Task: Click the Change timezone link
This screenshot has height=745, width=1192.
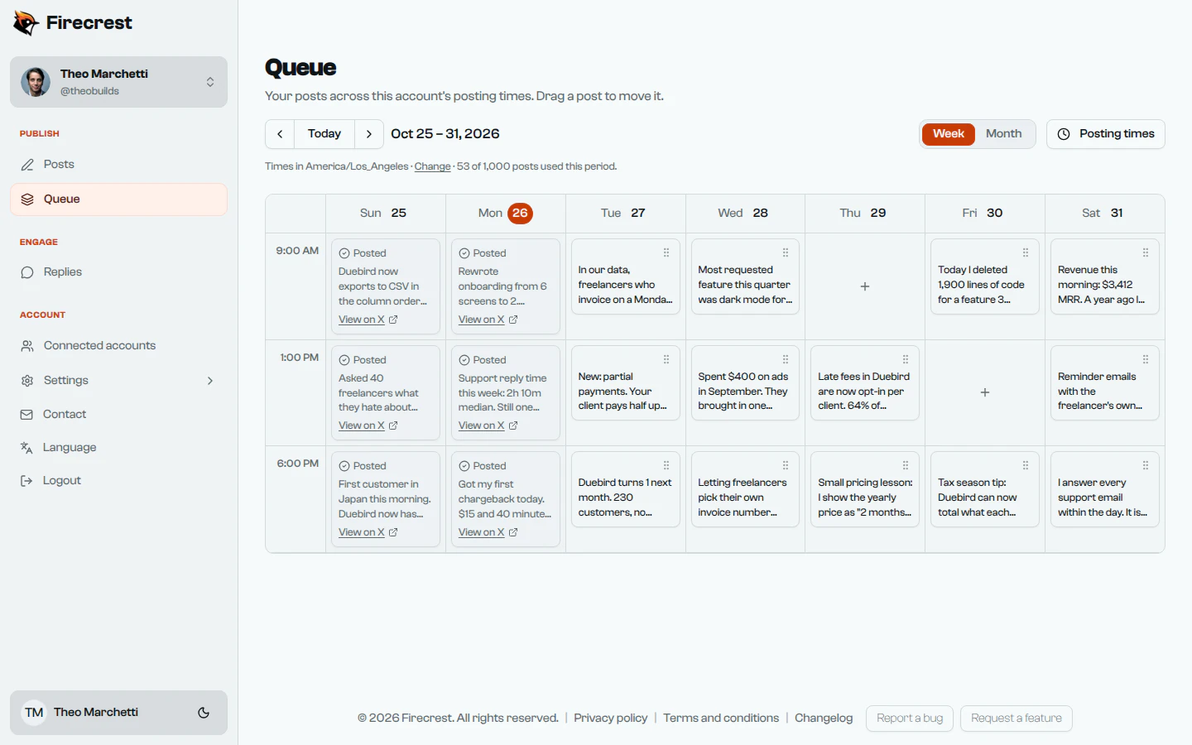Action: pos(432,166)
